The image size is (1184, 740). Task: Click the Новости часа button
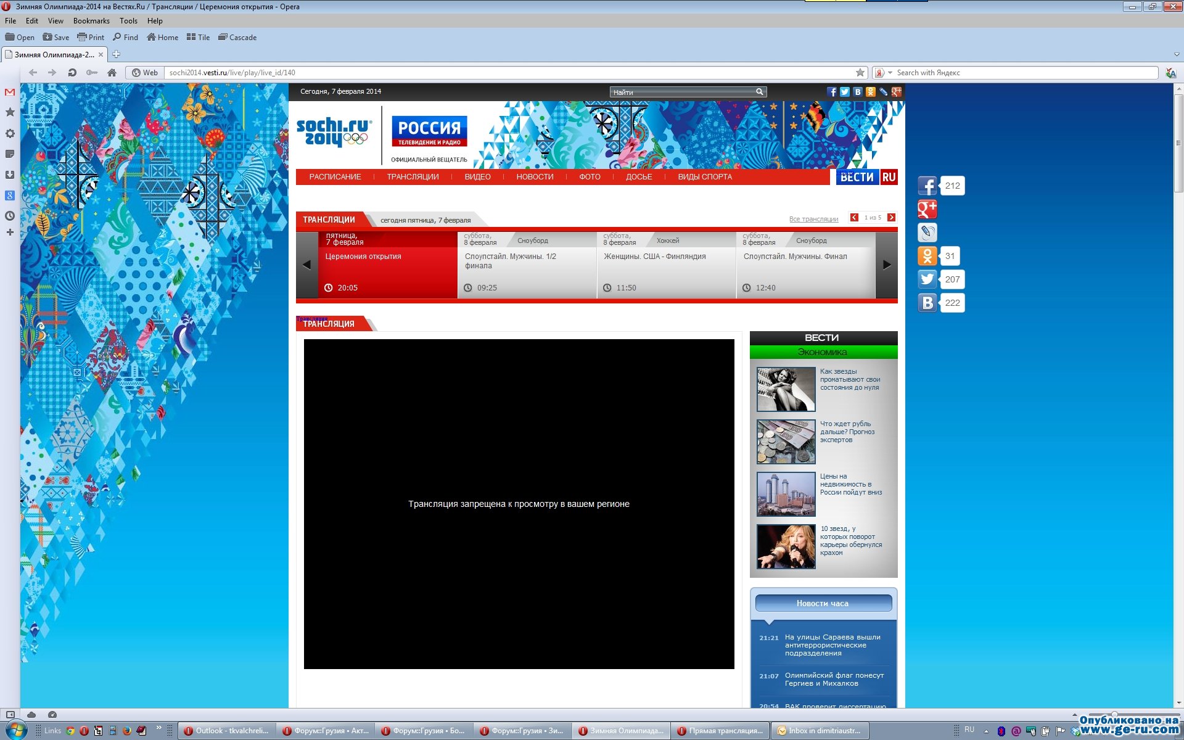tap(823, 603)
